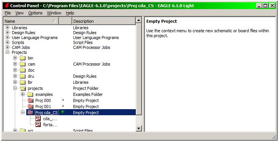Expand the Design Rules tree node
Image resolution: width=278 pixels, height=141 pixels.
pos(7,33)
